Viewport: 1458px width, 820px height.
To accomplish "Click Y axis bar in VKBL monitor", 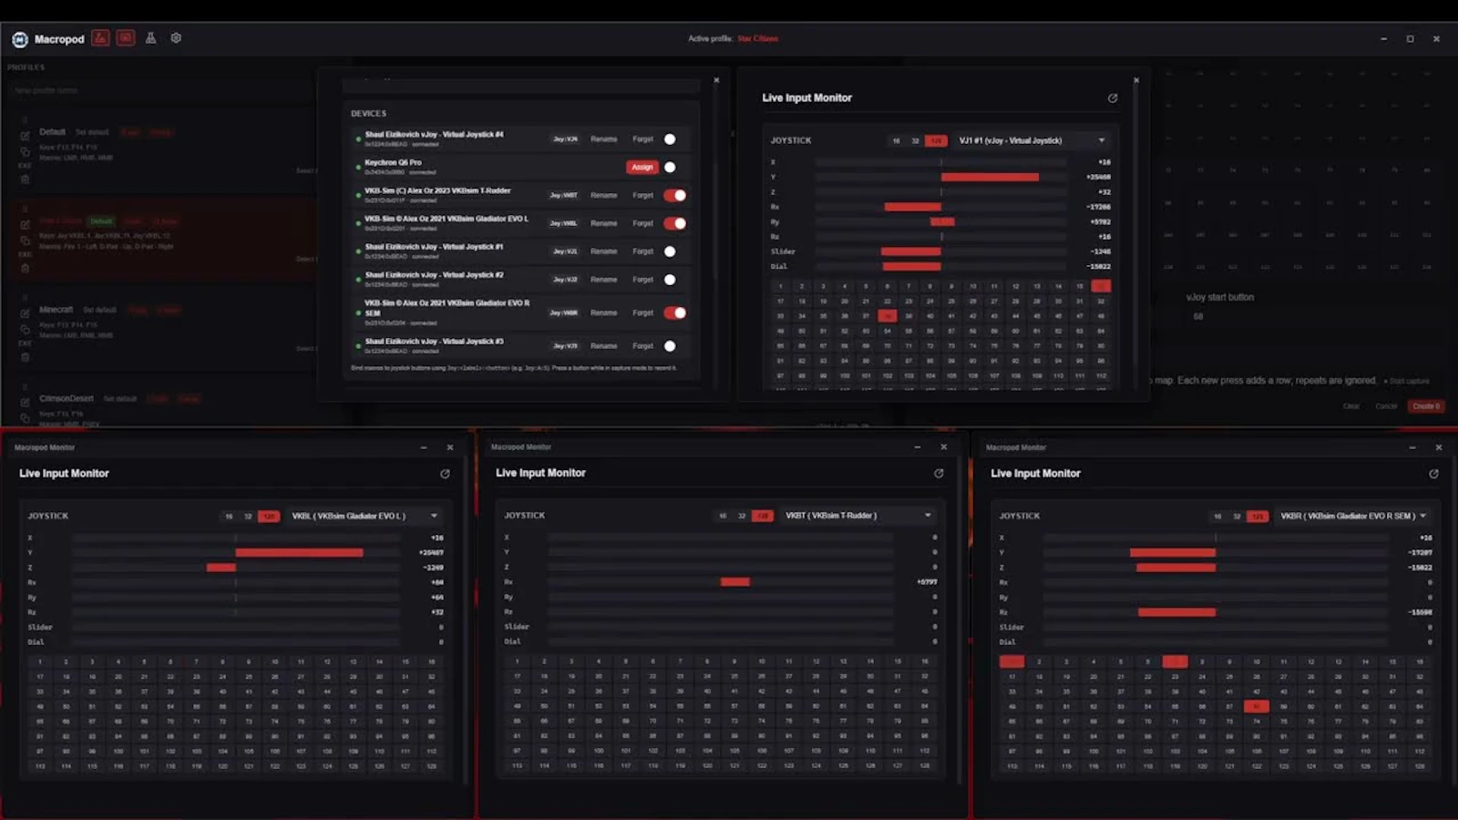I will coord(236,552).
